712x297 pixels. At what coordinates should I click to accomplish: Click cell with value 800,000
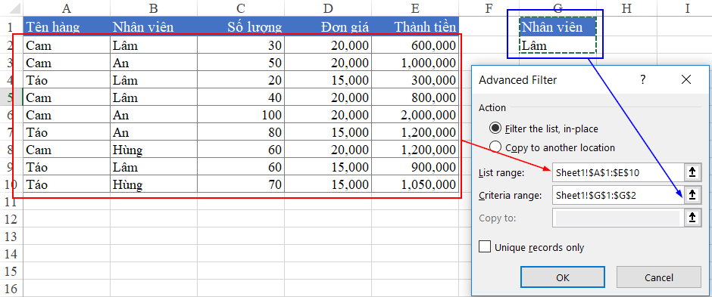[x=415, y=97]
